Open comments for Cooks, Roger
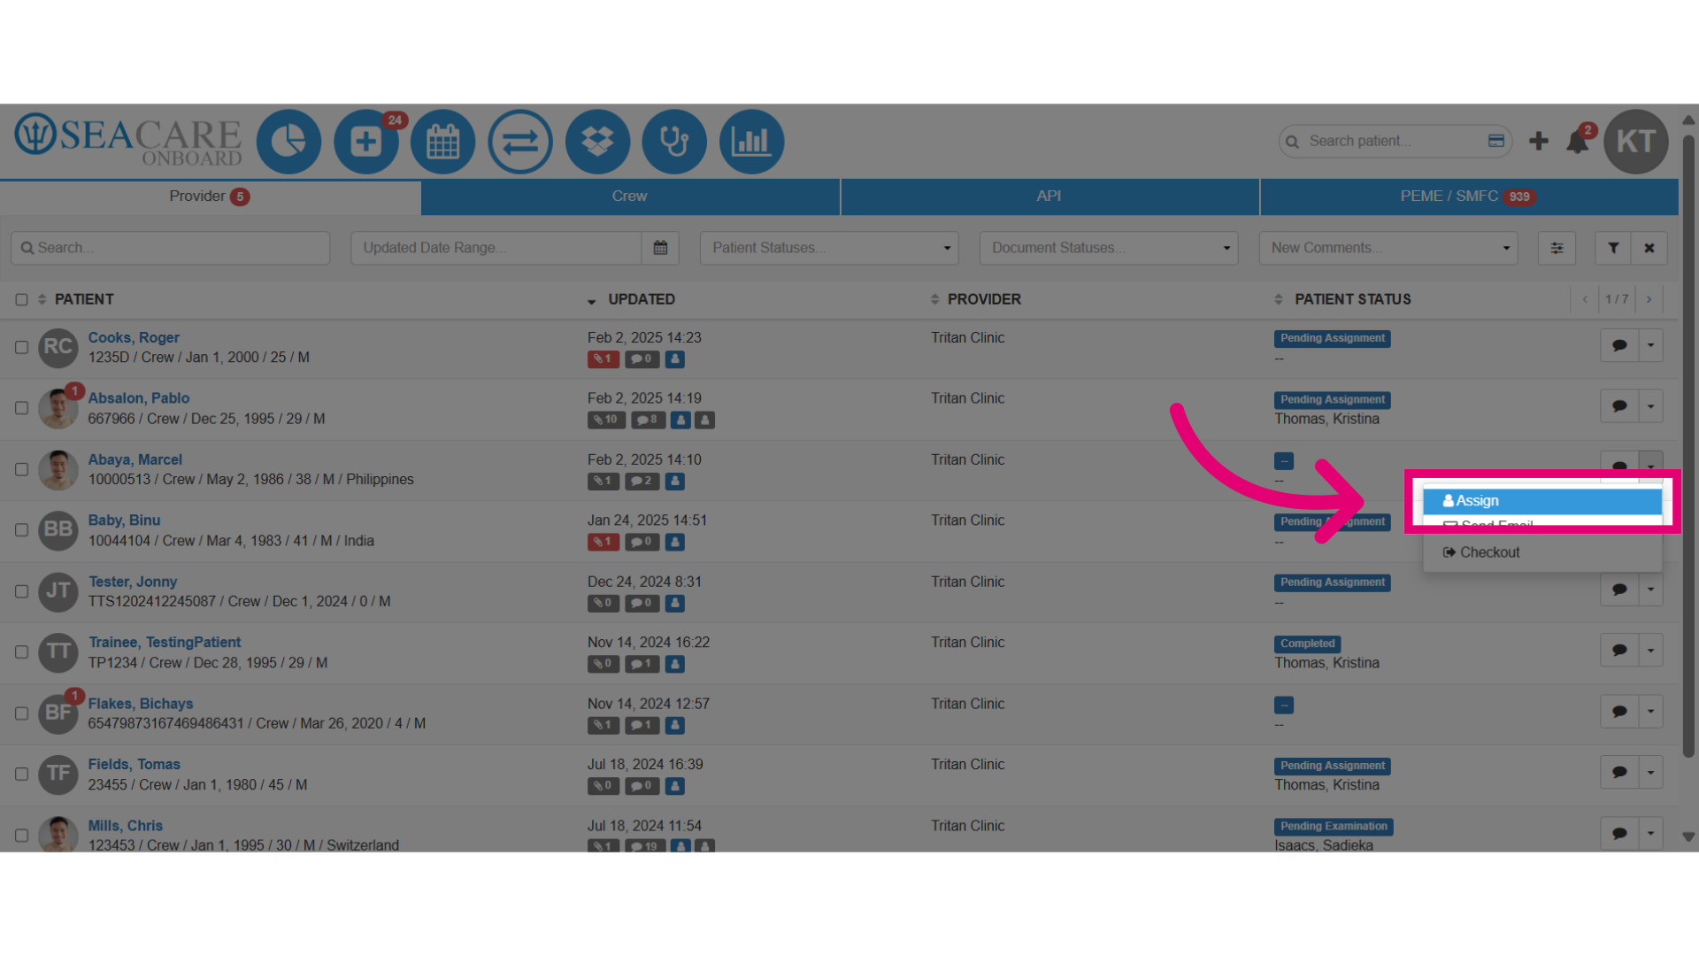The image size is (1699, 956). pyautogui.click(x=1619, y=345)
